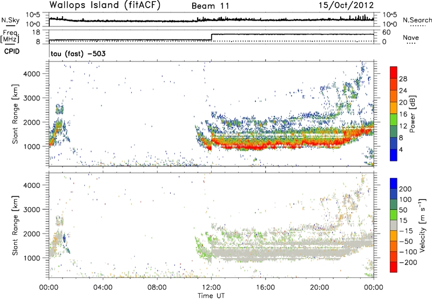The width and height of the screenshot is (432, 299).
Task: Click the "04:00" time tick label
Action: point(103,288)
